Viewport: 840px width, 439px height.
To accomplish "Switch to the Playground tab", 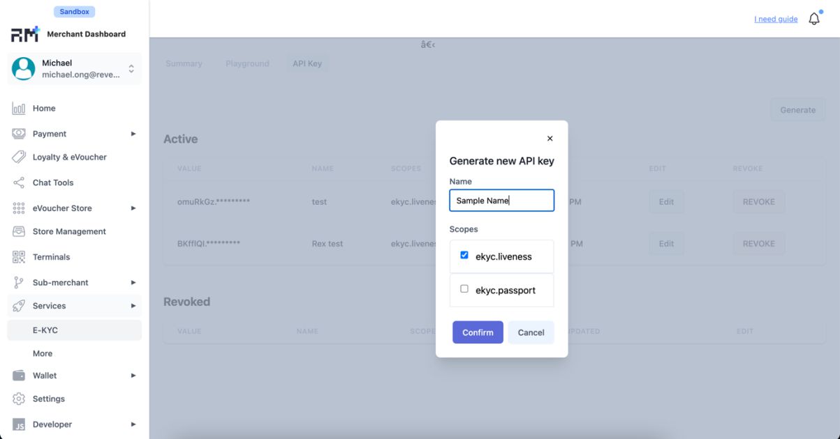I will click(247, 63).
